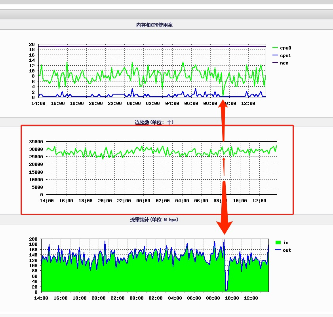Click the mem legend entry
333x317 pixels.
tap(281, 63)
